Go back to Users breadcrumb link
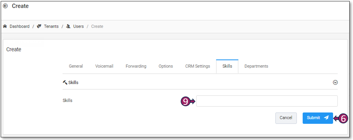The image size is (353, 140). tap(78, 26)
